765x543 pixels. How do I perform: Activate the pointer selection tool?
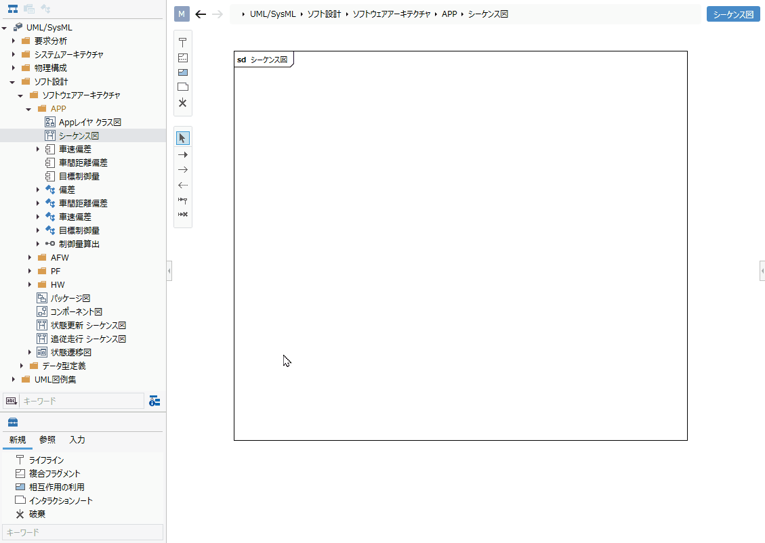(x=182, y=138)
